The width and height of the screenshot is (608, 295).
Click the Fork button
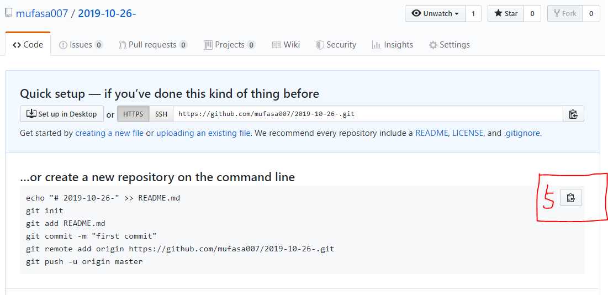pos(565,14)
